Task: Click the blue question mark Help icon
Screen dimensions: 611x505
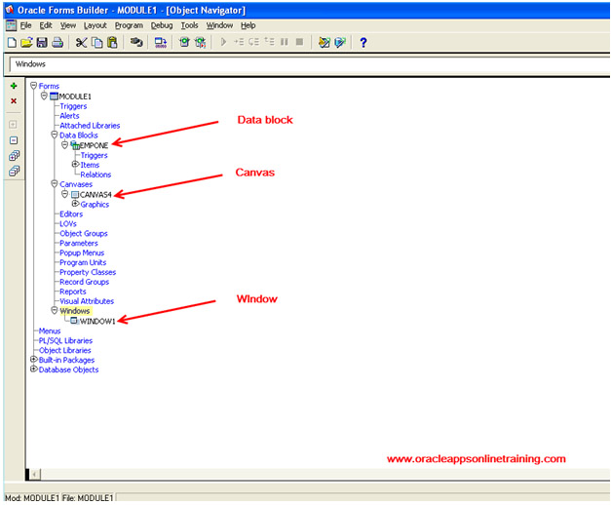Action: pos(363,42)
